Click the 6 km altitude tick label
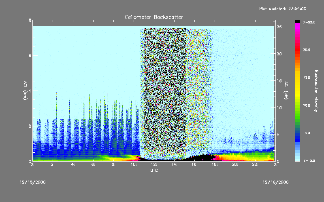324x202 pixels. click(30, 55)
